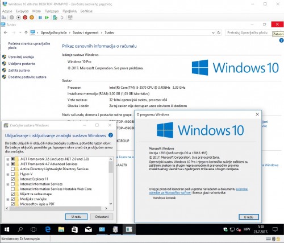This screenshot has height=243, width=284.
Task: Click the Turn Off black square icon
Action: [19, 18]
